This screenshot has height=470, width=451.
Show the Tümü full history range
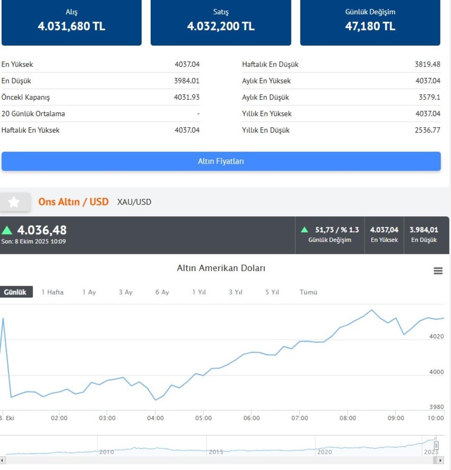point(309,292)
